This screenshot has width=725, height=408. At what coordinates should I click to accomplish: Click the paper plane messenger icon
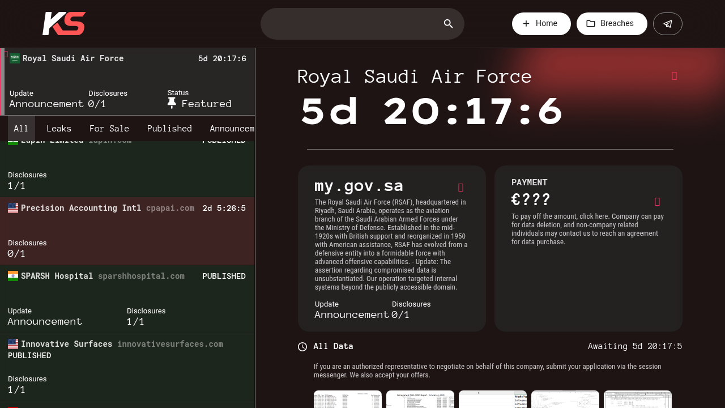[668, 24]
